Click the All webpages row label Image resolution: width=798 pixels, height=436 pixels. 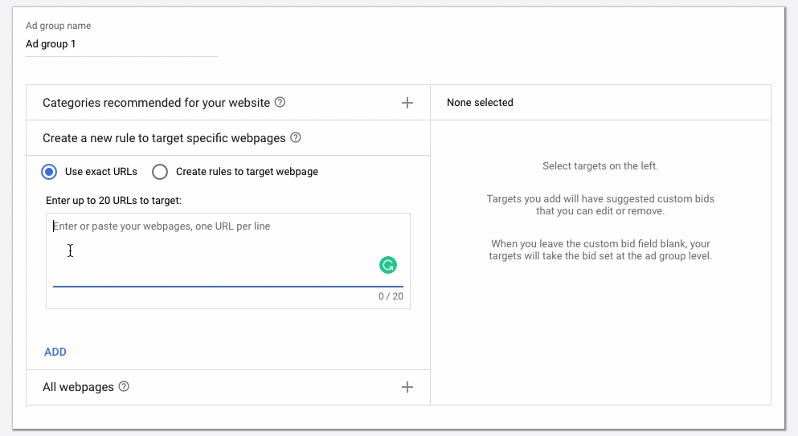pyautogui.click(x=79, y=387)
